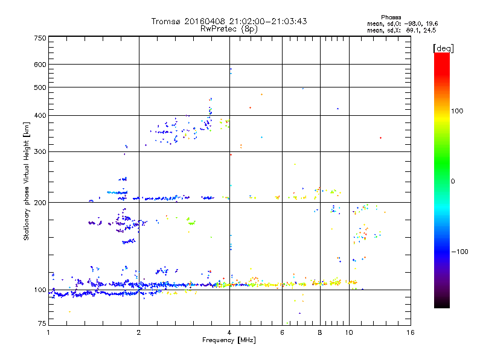Click the isolated red data point near 13 MHz

point(381,138)
